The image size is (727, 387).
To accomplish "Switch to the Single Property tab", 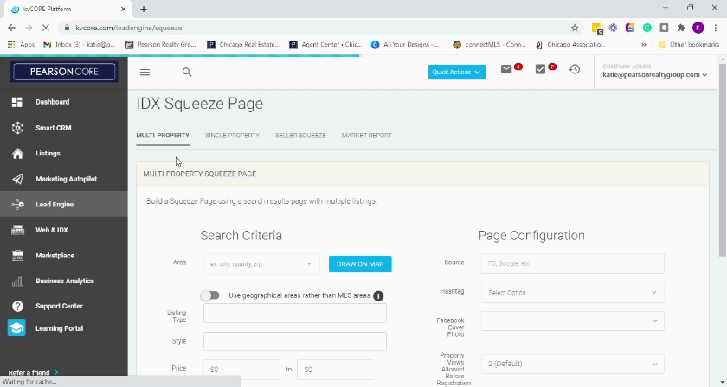I will (x=232, y=136).
